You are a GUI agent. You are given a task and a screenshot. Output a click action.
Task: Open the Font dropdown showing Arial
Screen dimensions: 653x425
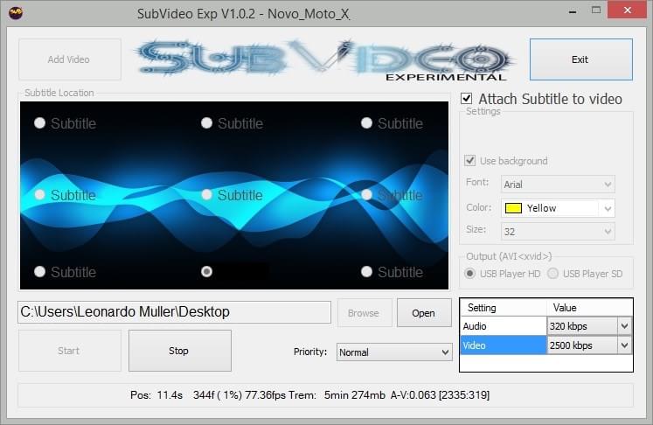pyautogui.click(x=558, y=185)
